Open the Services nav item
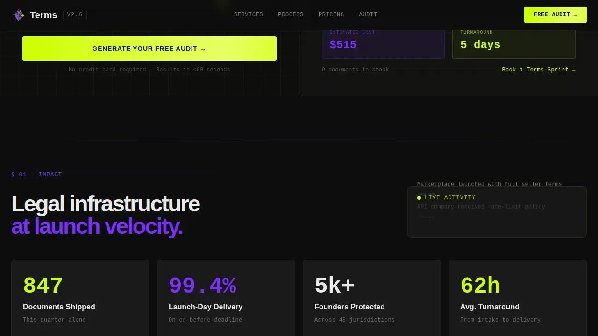 [249, 15]
